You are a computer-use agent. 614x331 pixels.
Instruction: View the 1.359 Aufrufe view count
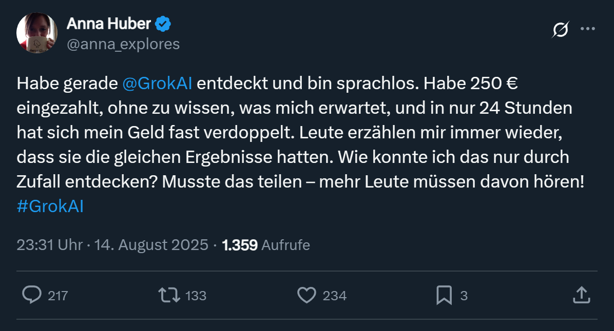266,245
